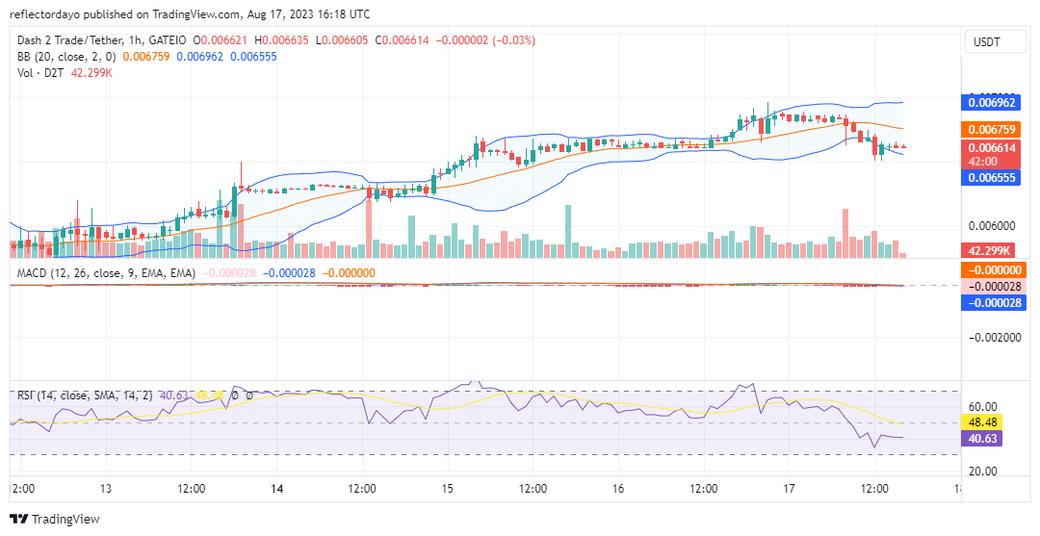Screen dimensions: 1040x536
Task: Click the BB (20, close, 2, 0) indicator label
Action: tap(65, 57)
